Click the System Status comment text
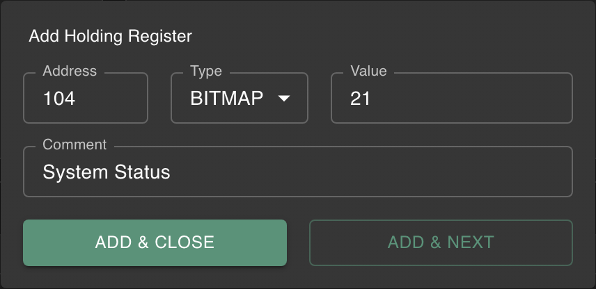 [x=107, y=172]
